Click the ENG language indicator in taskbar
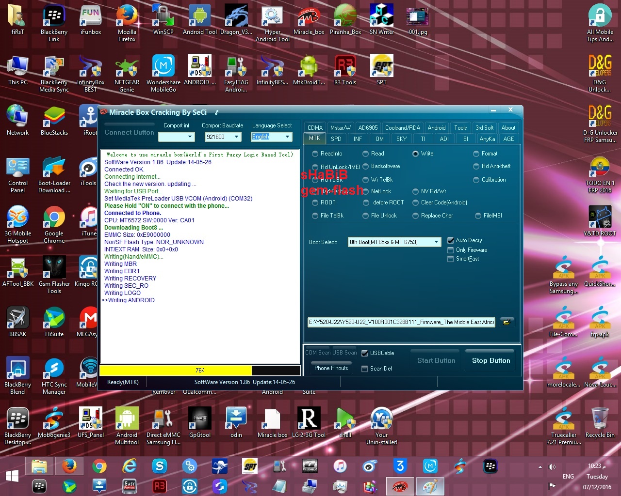Image resolution: width=621 pixels, height=496 pixels. [x=568, y=477]
